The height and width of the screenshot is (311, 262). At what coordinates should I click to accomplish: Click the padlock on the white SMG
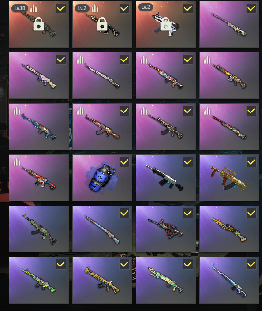pos(165,24)
